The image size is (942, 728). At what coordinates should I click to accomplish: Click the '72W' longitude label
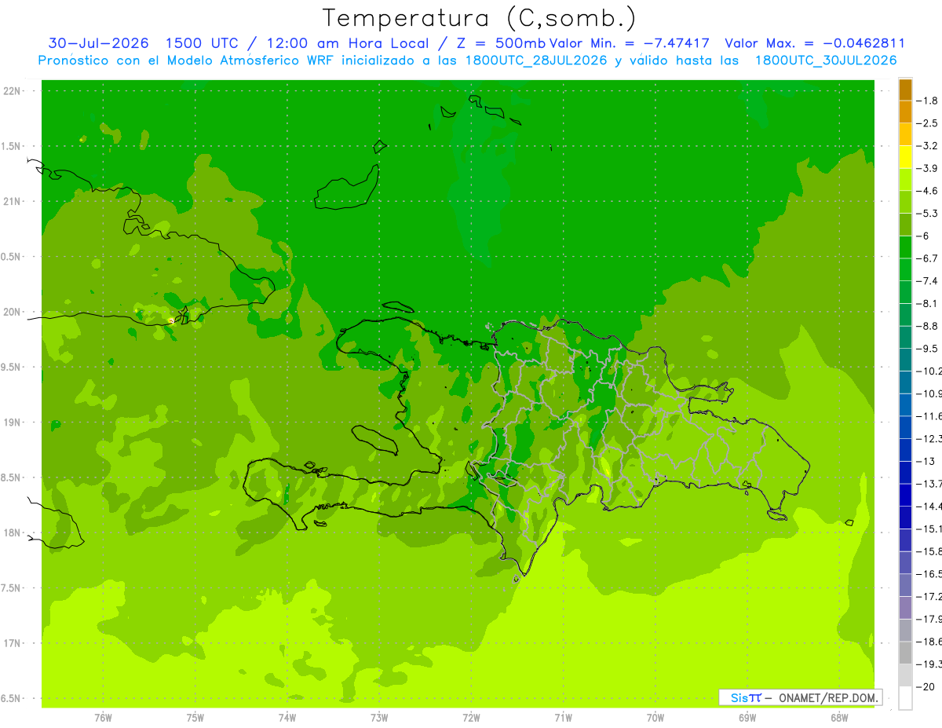[472, 717]
